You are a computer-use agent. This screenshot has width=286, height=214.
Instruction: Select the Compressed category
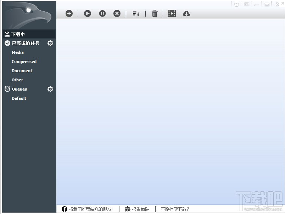click(24, 62)
